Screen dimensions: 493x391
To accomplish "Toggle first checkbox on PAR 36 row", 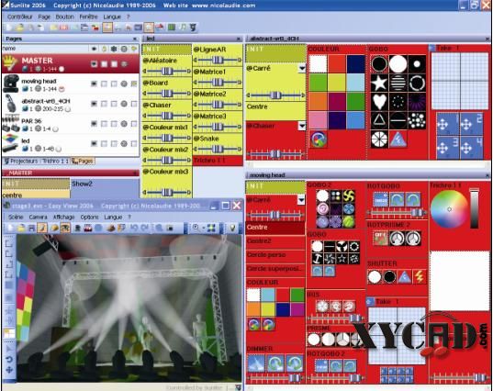I will (x=104, y=124).
